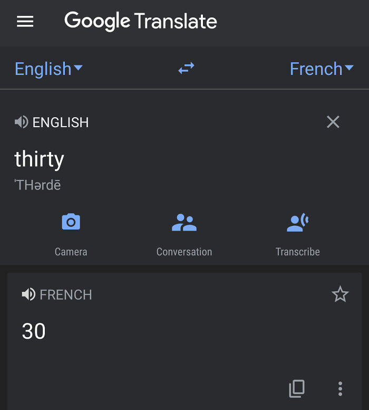369x410 pixels.
Task: Tap the phonetic spelling 'THərdē'
Action: [37, 185]
